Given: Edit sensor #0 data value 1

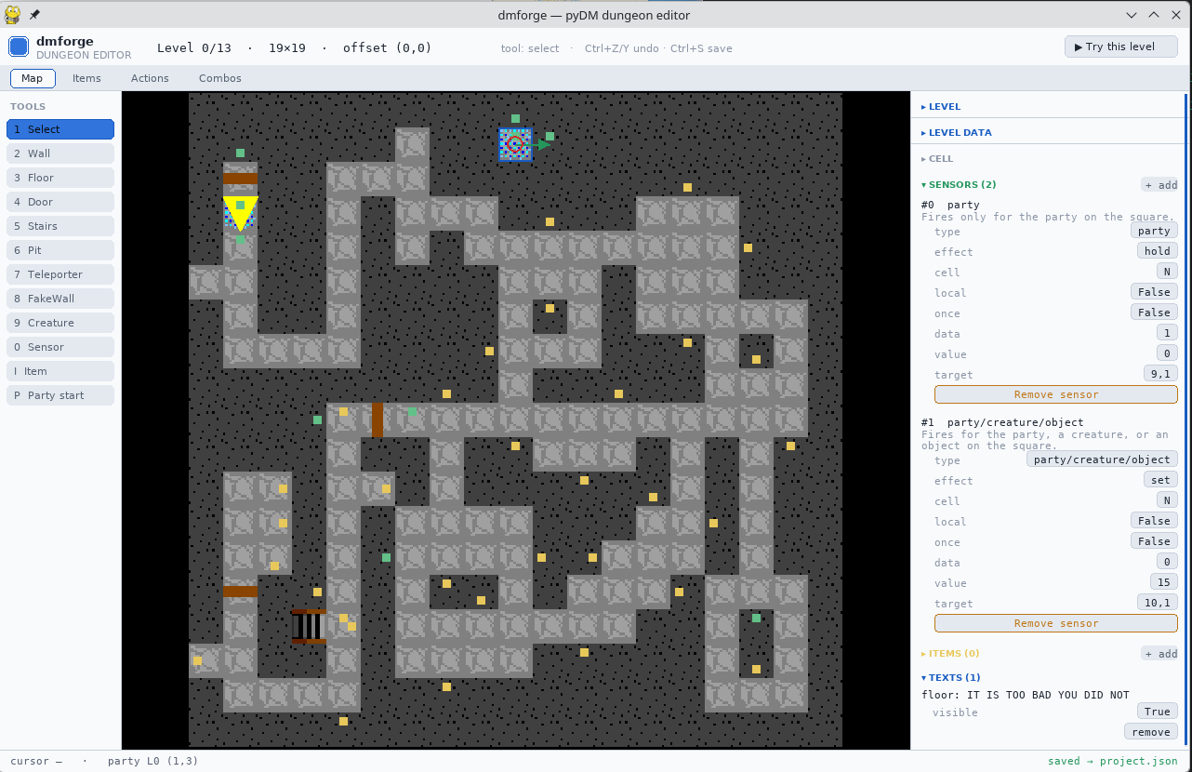Looking at the screenshot, I should pyautogui.click(x=1169, y=333).
